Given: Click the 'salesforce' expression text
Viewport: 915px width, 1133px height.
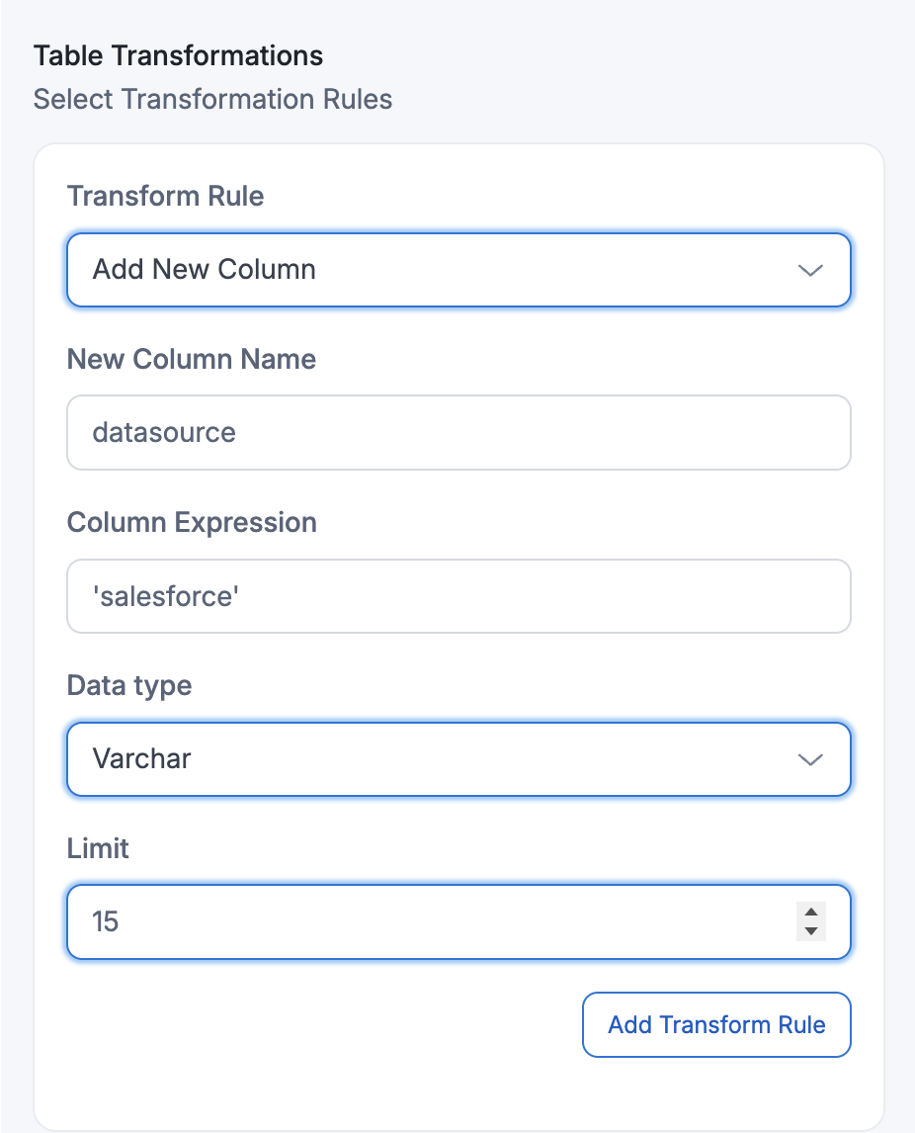Looking at the screenshot, I should coord(165,596).
